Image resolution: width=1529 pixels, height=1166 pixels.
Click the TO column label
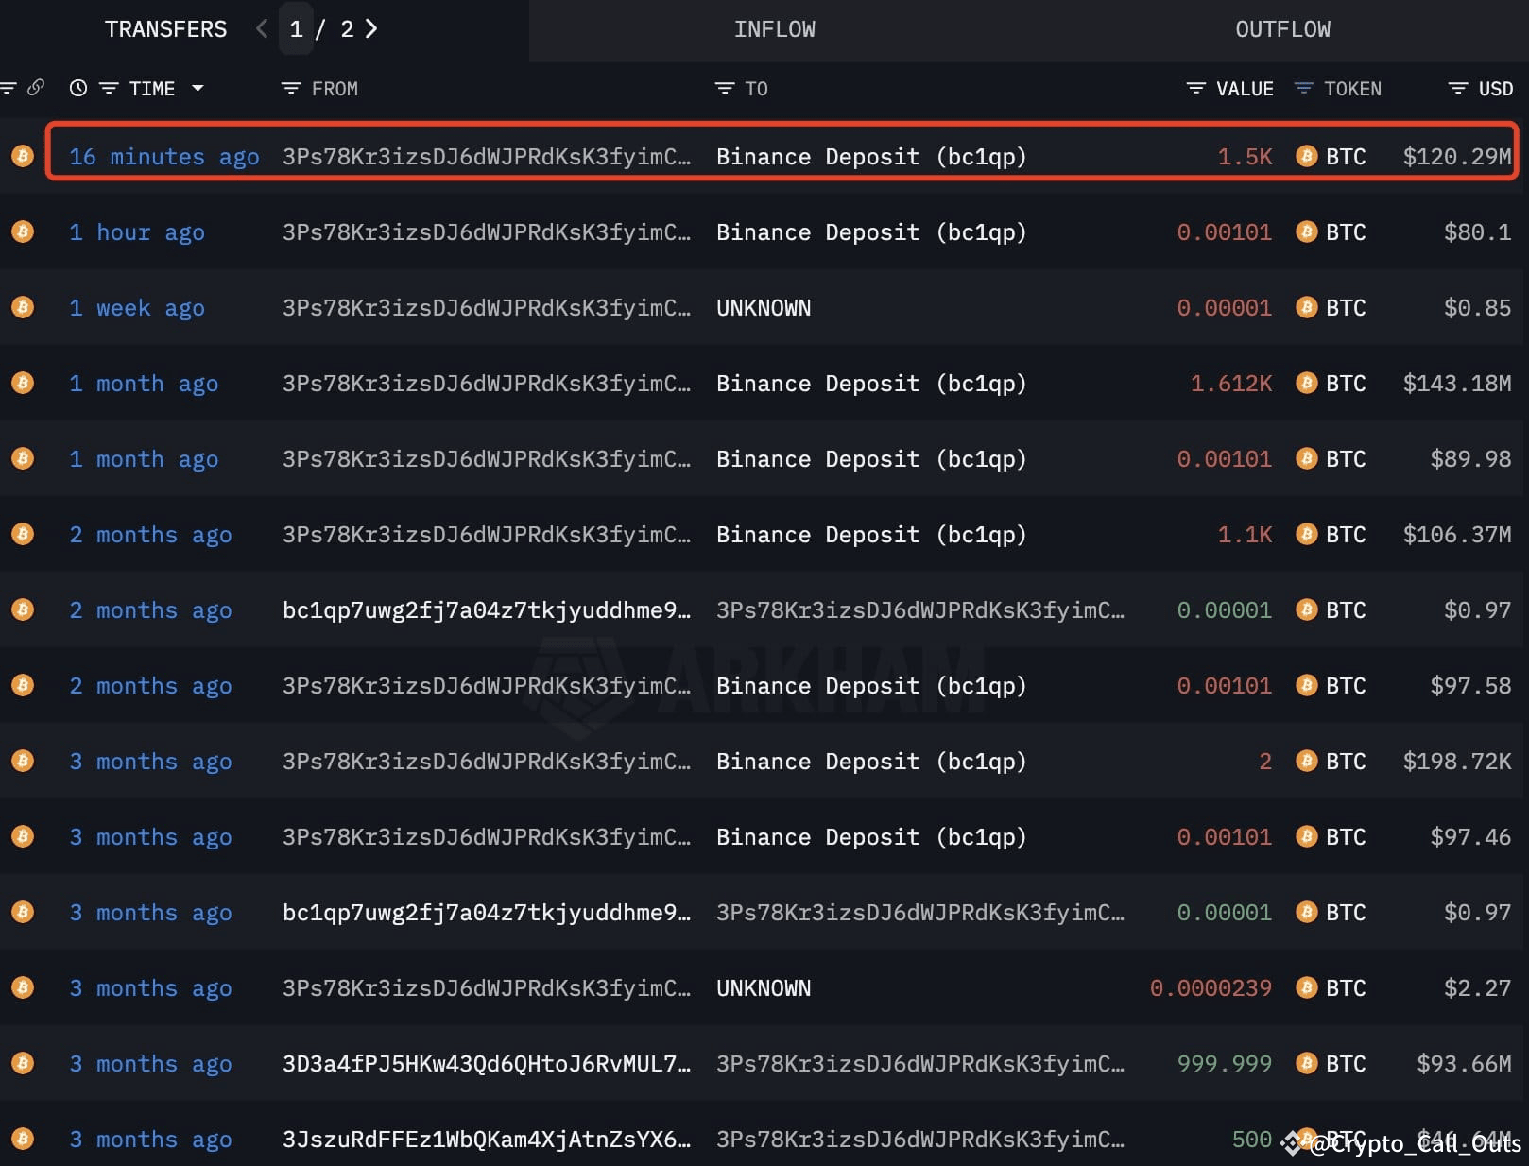[756, 89]
